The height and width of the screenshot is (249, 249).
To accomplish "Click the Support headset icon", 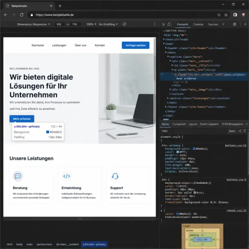I will pos(115,176).
